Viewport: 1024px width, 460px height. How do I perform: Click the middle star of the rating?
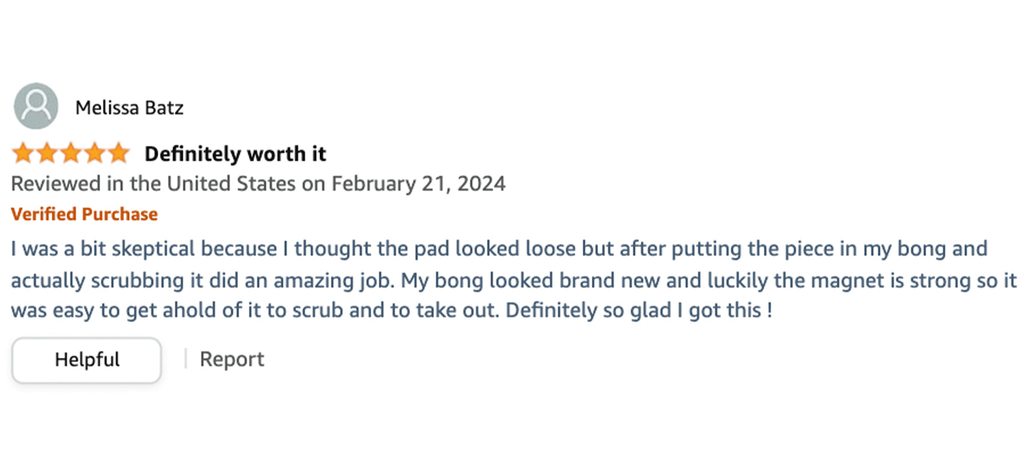(71, 154)
